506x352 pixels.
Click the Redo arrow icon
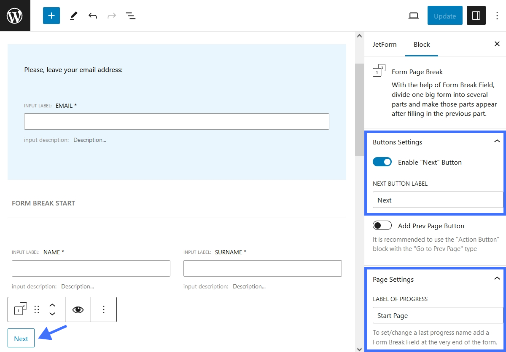(111, 16)
